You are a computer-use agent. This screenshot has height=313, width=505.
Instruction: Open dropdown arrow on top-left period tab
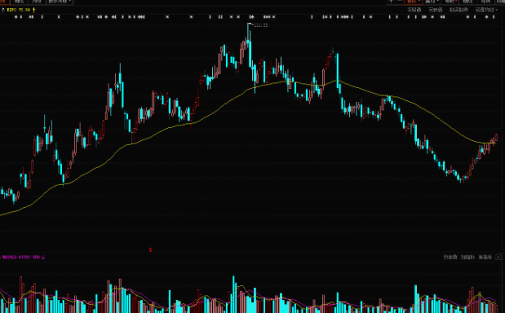(69, 2)
